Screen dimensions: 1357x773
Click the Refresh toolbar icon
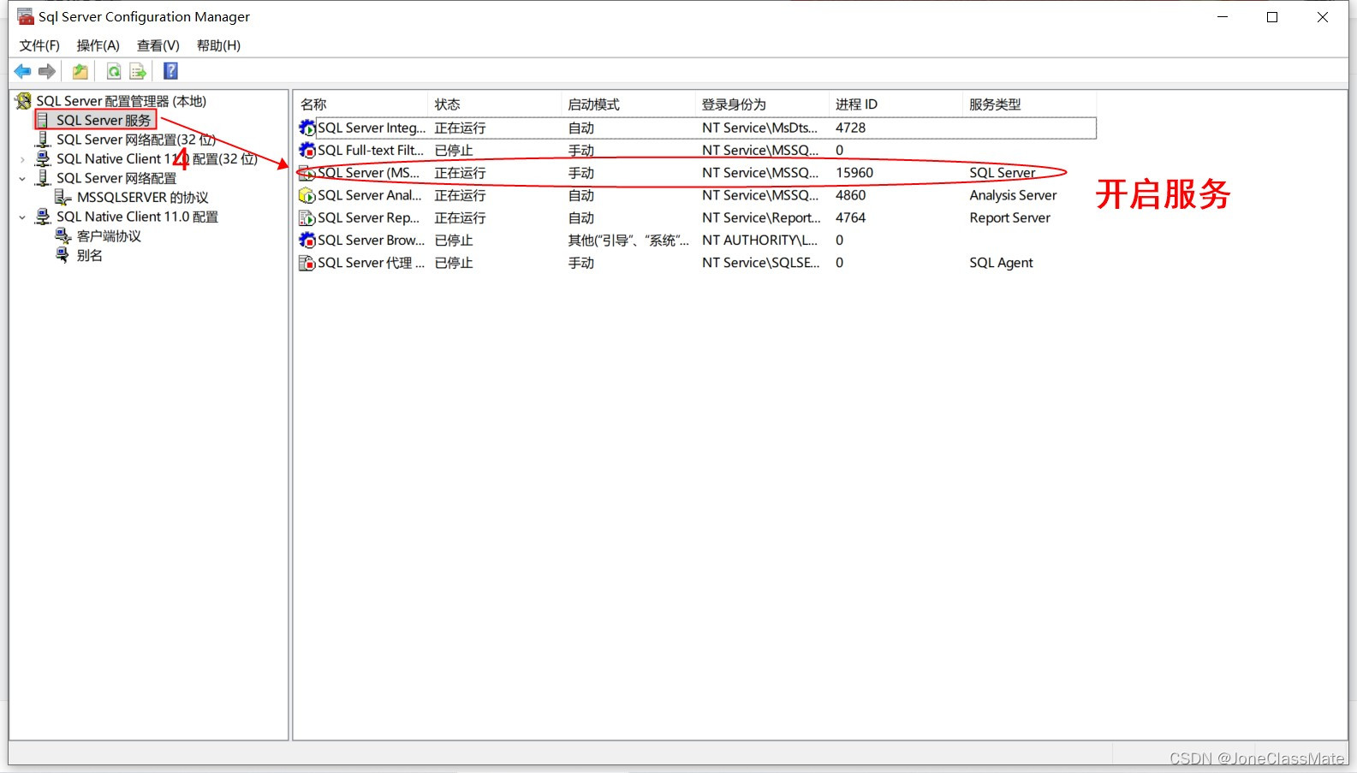click(113, 71)
